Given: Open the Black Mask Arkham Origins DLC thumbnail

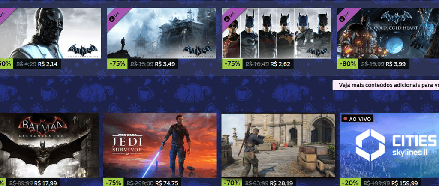Looking at the screenshot, I should coord(51,33).
